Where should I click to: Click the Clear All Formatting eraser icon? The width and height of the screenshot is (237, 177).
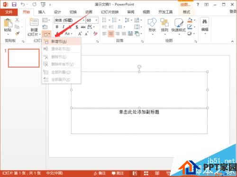tap(95, 34)
